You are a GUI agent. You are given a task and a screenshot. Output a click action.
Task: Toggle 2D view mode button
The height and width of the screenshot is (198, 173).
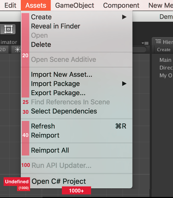3,50
